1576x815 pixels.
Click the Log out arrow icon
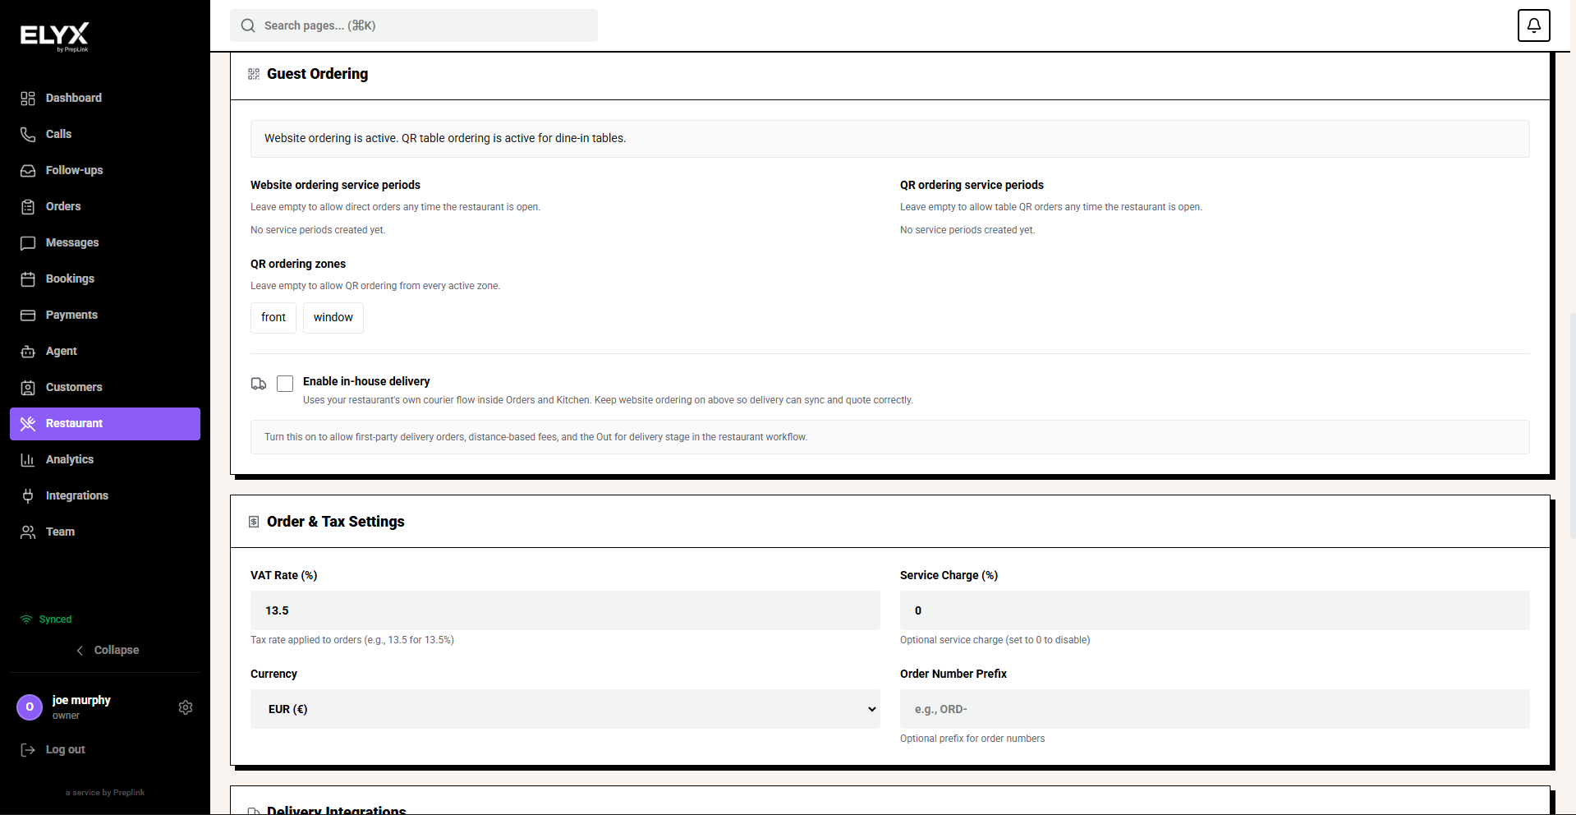pyautogui.click(x=28, y=750)
